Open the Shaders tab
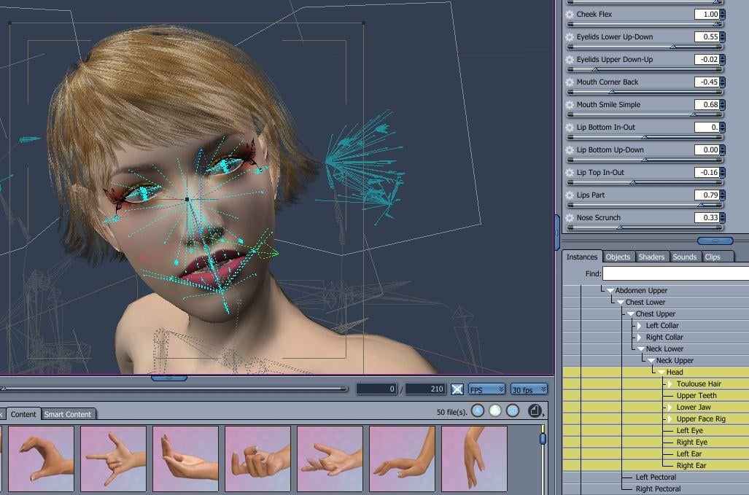Screen dimensions: 749x495 coord(651,257)
